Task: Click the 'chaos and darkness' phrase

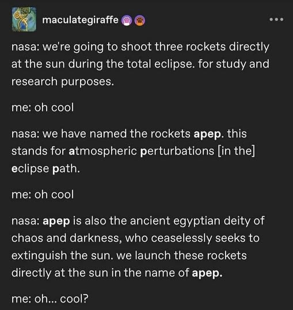Action: 66,238
